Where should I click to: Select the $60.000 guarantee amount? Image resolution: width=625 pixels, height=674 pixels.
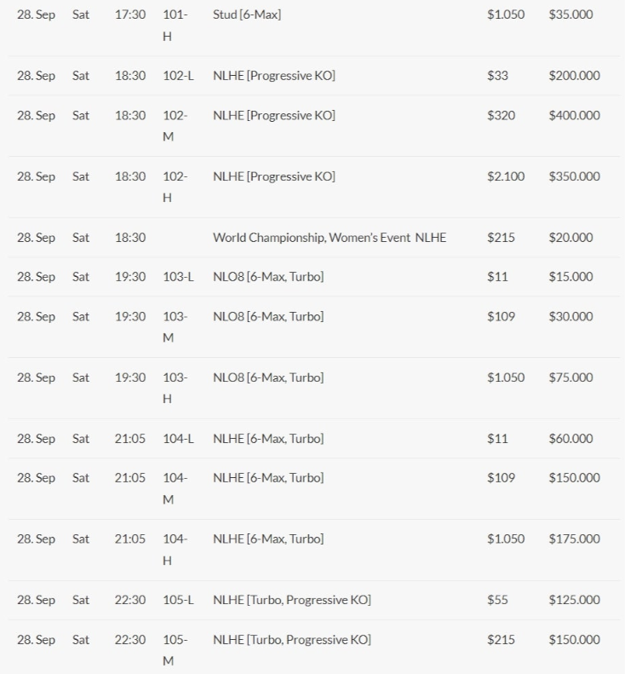click(x=571, y=439)
